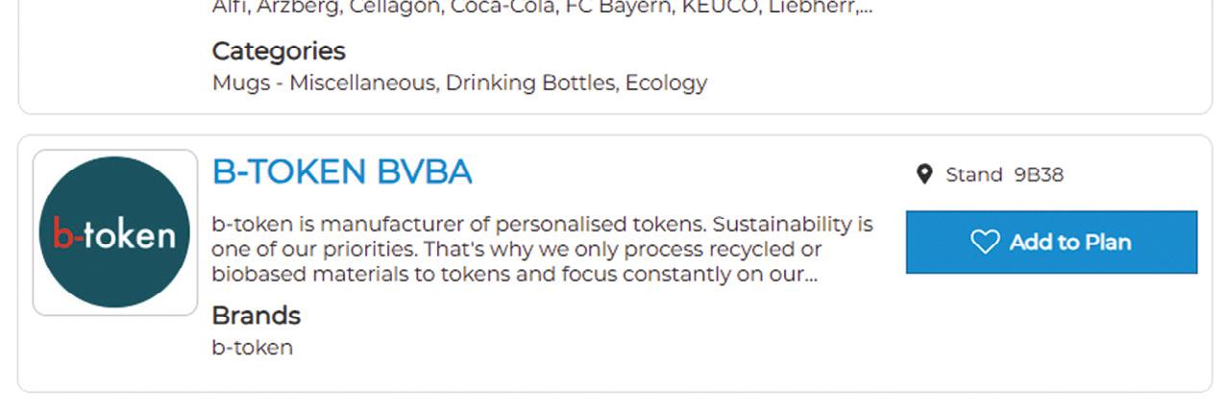Click the Brands heading in B-TOKEN card
The width and height of the screenshot is (1225, 415).
[256, 315]
